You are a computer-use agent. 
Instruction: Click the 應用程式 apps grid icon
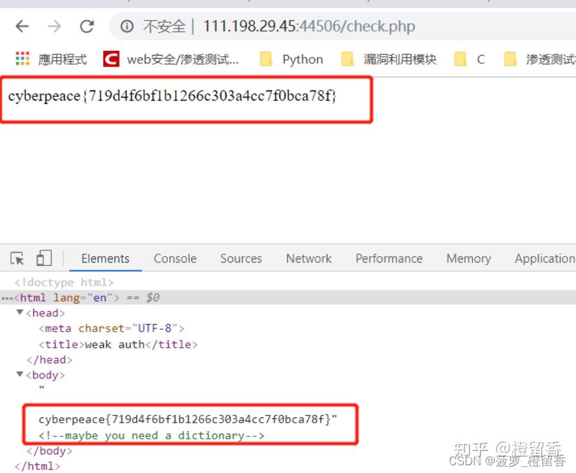point(21,59)
